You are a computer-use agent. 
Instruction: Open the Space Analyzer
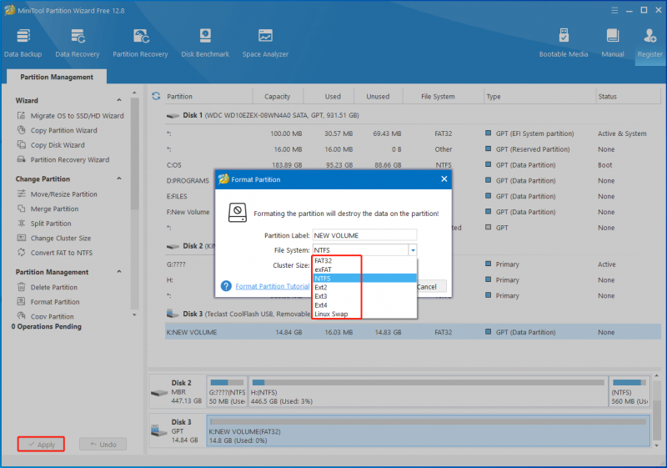pos(265,43)
